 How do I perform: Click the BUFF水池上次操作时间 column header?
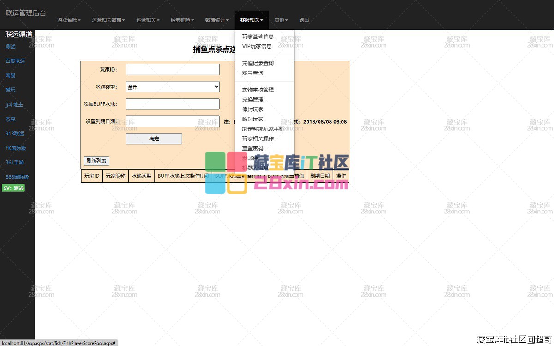tap(183, 176)
